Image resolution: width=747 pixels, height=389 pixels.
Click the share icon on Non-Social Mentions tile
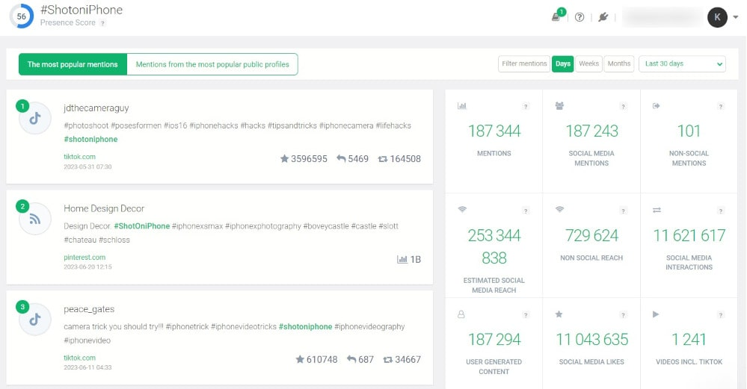pyautogui.click(x=656, y=105)
